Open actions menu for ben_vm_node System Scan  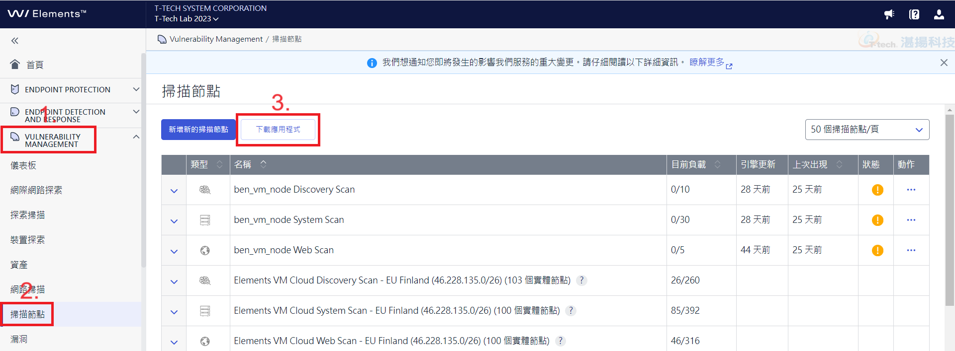click(911, 220)
